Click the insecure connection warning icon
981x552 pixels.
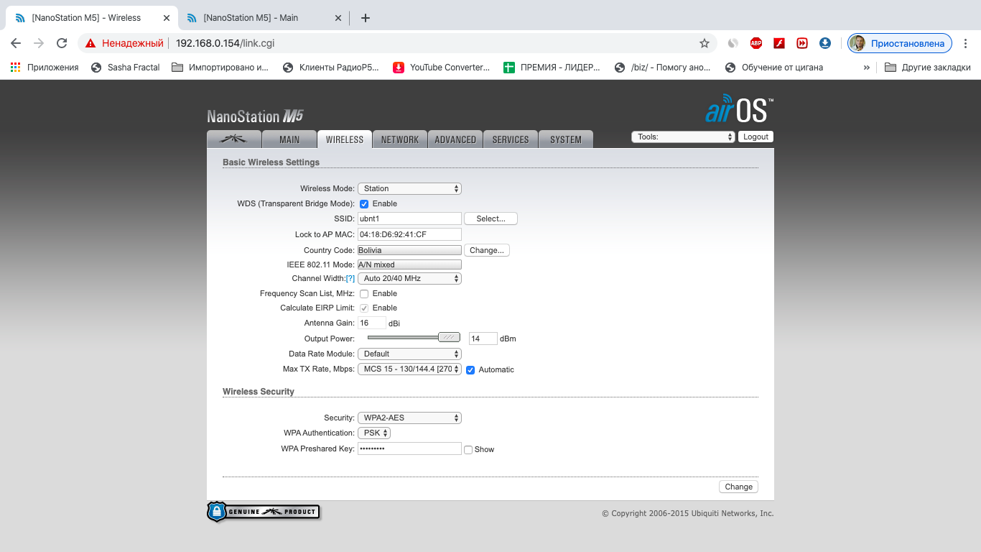(x=90, y=43)
